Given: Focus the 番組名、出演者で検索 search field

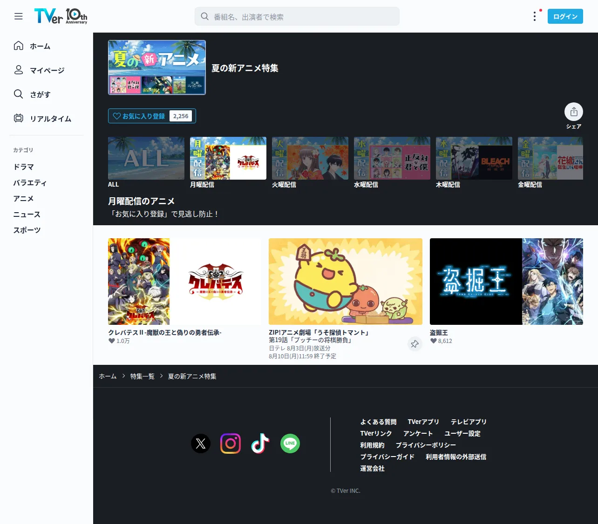Looking at the screenshot, I should point(297,16).
